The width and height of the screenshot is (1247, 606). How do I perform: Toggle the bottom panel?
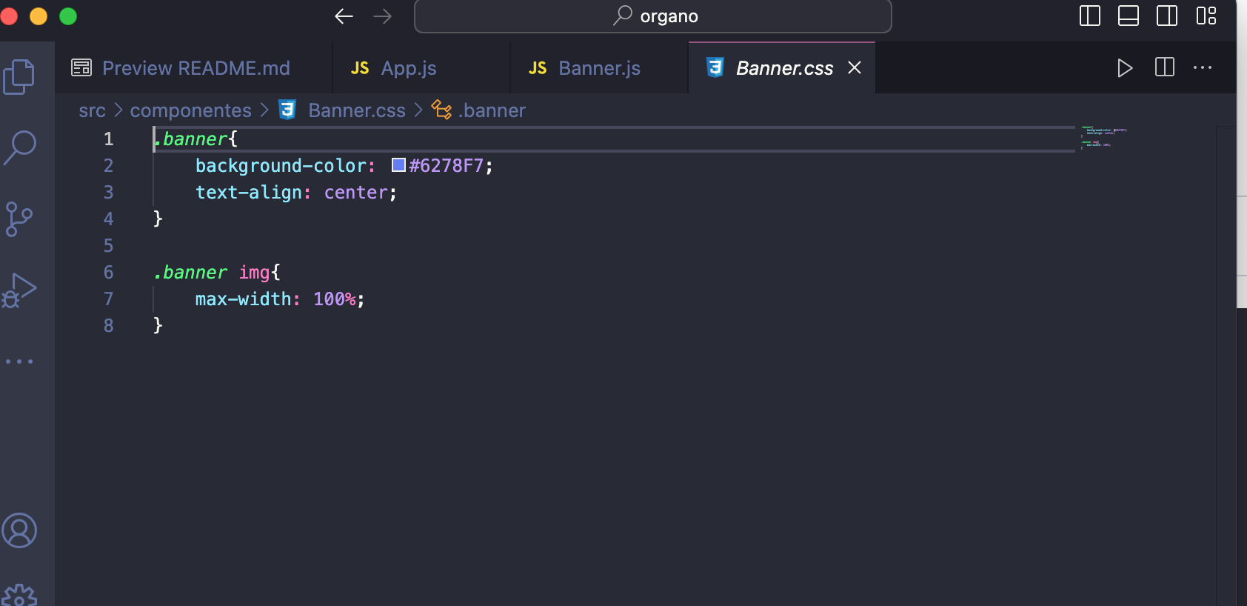click(x=1129, y=16)
